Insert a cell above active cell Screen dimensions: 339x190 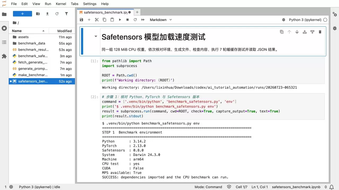pyautogui.click(x=305, y=32)
